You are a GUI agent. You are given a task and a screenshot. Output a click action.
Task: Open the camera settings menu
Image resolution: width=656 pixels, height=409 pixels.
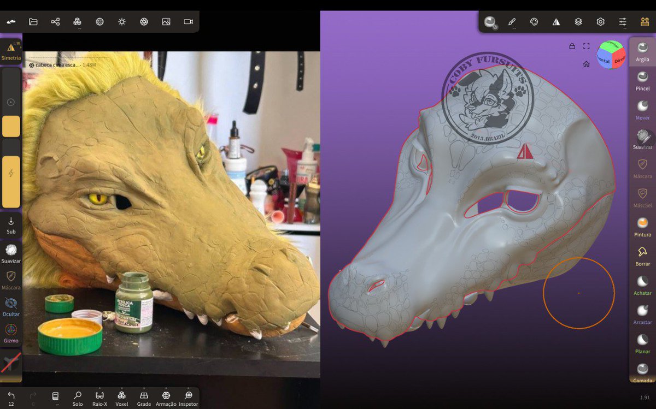click(x=188, y=22)
